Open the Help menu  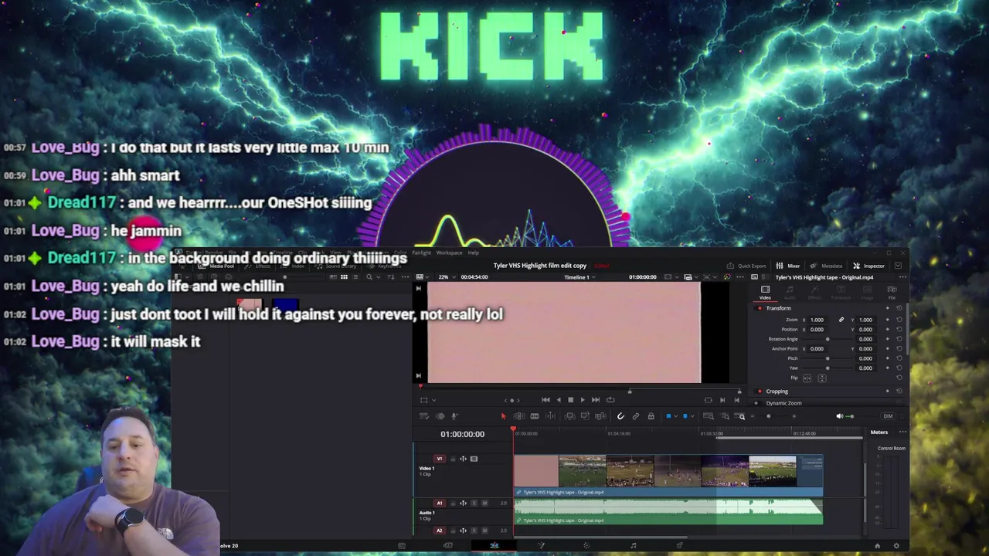tap(473, 253)
